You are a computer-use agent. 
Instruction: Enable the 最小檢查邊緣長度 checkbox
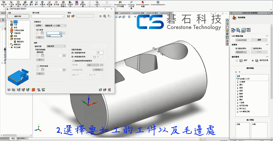coord(94,57)
